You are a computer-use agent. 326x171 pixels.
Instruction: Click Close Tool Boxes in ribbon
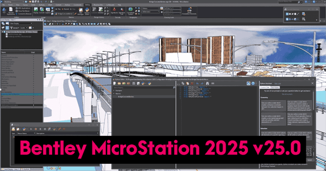(23, 11)
